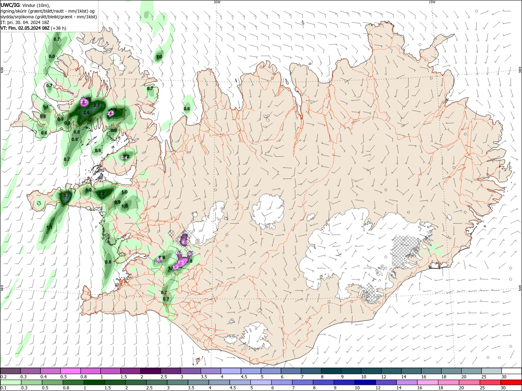The image size is (522, 391).
Task: Click valid time 'VT: Fim. 02.05.2024 08Z (+38 h)'
Action: 33,28
